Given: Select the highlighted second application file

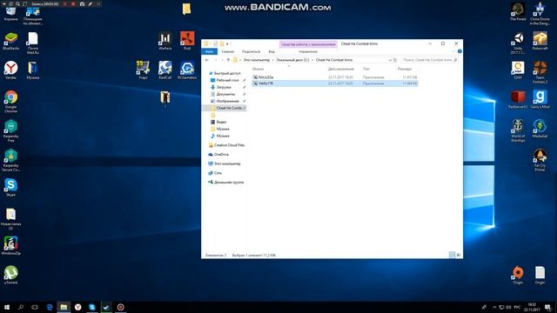Looking at the screenshot, I should 334,83.
